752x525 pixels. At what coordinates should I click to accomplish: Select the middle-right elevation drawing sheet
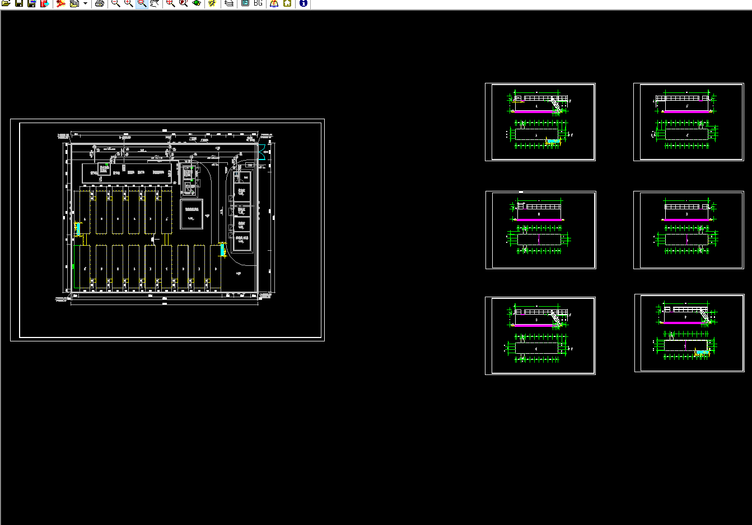click(x=689, y=230)
